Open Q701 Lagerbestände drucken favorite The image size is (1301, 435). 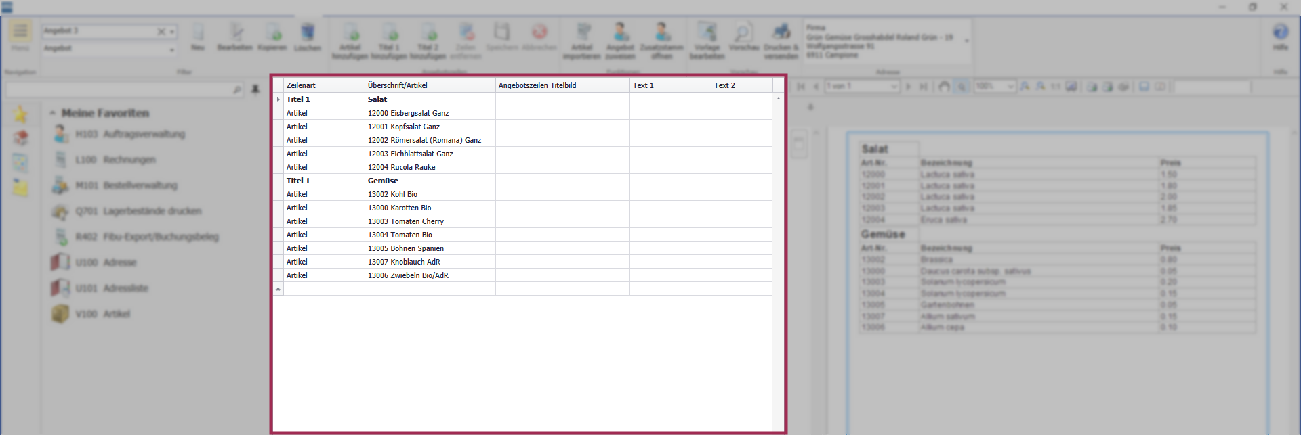pyautogui.click(x=127, y=211)
